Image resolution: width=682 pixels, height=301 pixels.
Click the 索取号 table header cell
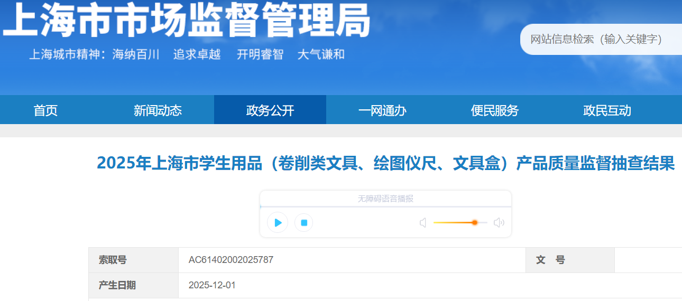click(x=113, y=260)
